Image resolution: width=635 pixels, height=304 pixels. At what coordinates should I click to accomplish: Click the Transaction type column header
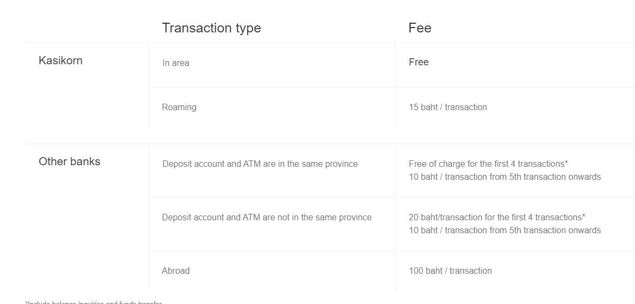click(x=211, y=28)
